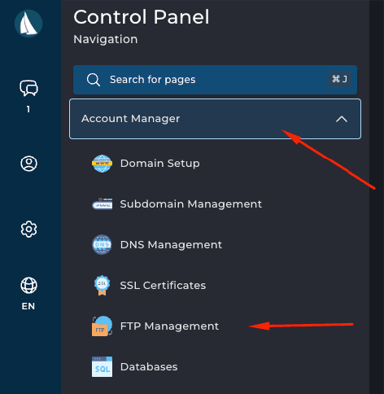Click the FTP Management folder icon
Image resolution: width=384 pixels, height=394 pixels.
[x=102, y=326]
